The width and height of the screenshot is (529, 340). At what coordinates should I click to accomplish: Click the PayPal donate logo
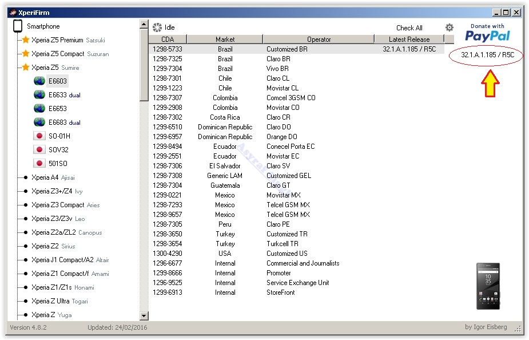tap(487, 33)
